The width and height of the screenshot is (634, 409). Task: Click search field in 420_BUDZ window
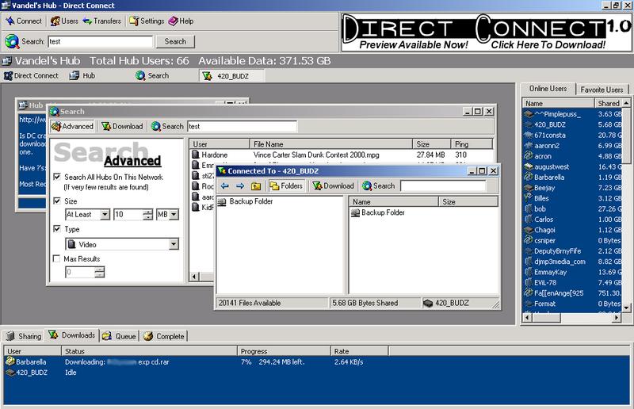click(443, 186)
